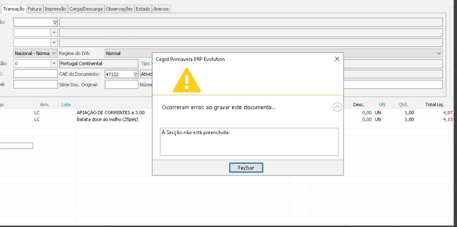The width and height of the screenshot is (457, 227).
Task: Switch to the Anexos tab
Action: click(x=160, y=9)
